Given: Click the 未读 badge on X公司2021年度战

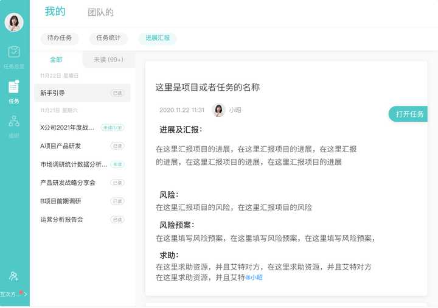Looking at the screenshot, I should [x=113, y=128].
